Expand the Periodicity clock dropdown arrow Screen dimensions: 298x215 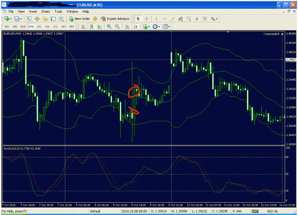159,27
